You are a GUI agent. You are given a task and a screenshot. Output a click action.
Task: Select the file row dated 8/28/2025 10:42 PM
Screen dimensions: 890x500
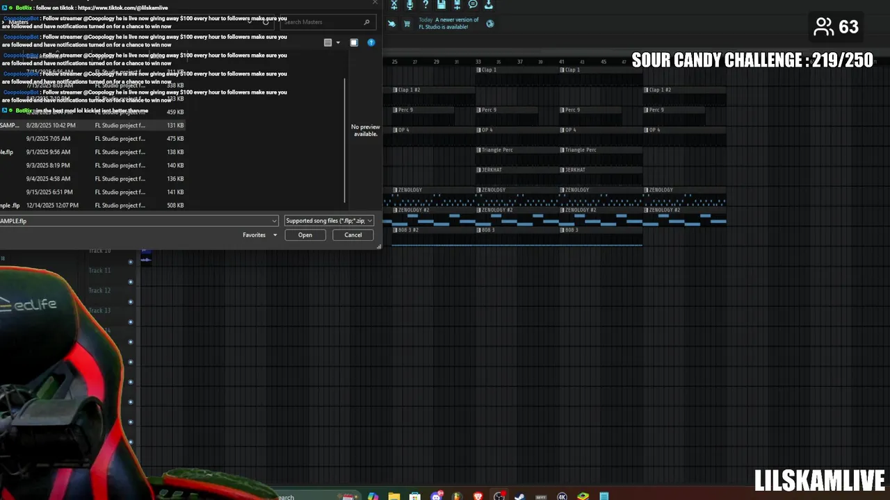coord(92,126)
